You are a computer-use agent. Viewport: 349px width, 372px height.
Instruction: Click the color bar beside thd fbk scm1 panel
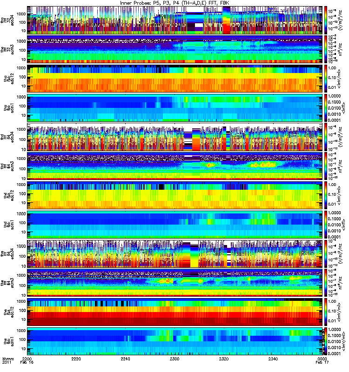(x=326, y=225)
